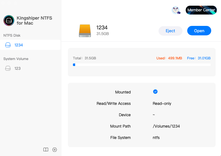Click the 'System Volume' section header
Image resolution: width=221 pixels, height=156 pixels.
tap(16, 59)
